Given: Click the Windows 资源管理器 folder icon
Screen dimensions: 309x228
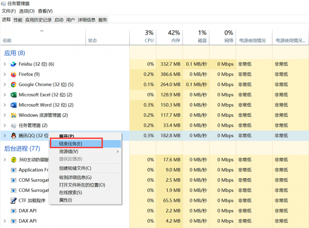Looking at the screenshot, I should (x=13, y=115).
